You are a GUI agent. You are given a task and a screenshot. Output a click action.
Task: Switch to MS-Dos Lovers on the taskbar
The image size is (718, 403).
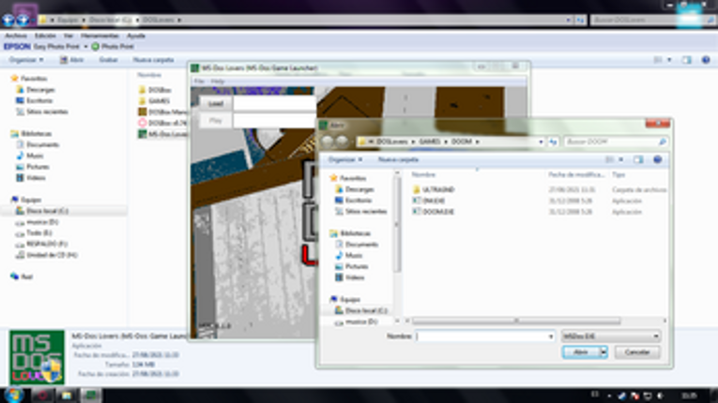pos(91,396)
